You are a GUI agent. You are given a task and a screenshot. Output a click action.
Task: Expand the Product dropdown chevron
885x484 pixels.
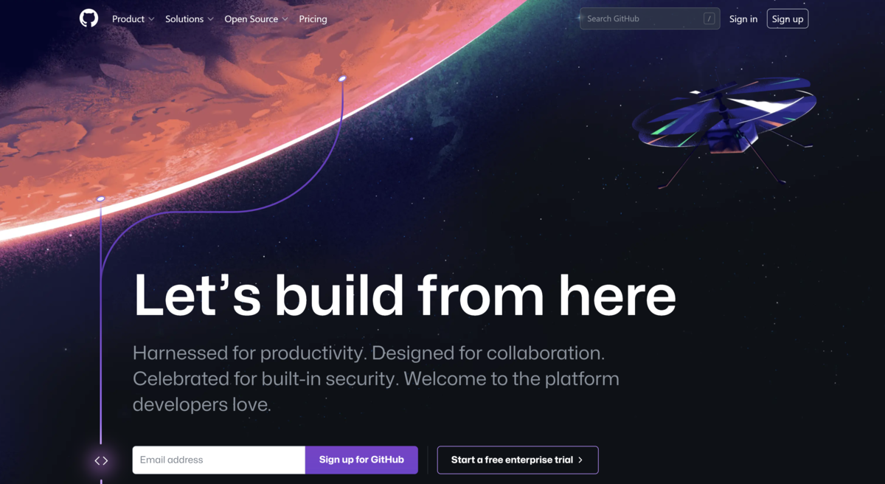[x=151, y=19]
